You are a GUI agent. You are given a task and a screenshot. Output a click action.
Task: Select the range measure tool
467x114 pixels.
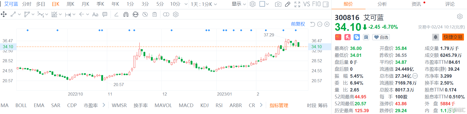pos(68,15)
